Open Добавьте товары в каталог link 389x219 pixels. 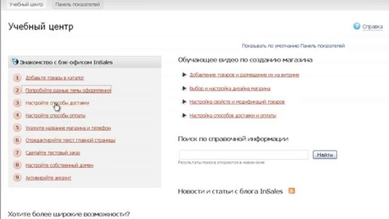[55, 78]
